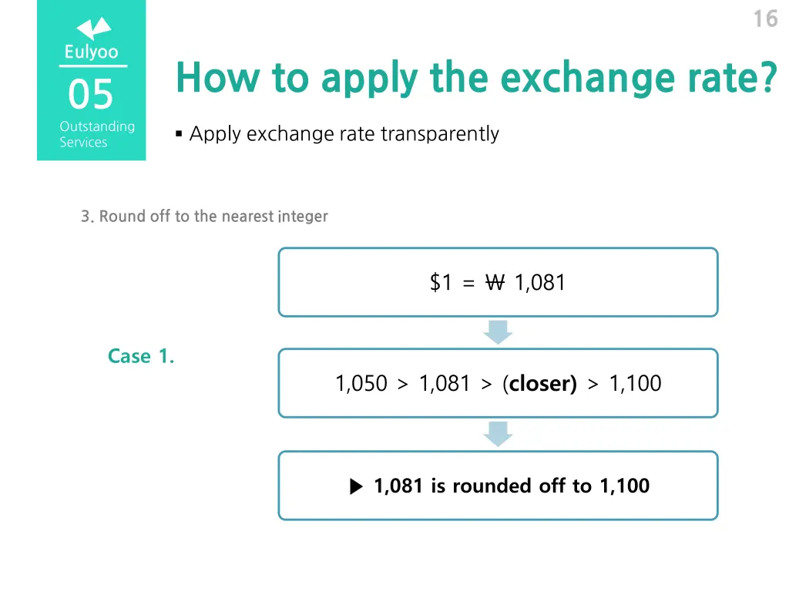Click the first downward arrow between boxes
This screenshot has width=789, height=592.
tap(498, 332)
